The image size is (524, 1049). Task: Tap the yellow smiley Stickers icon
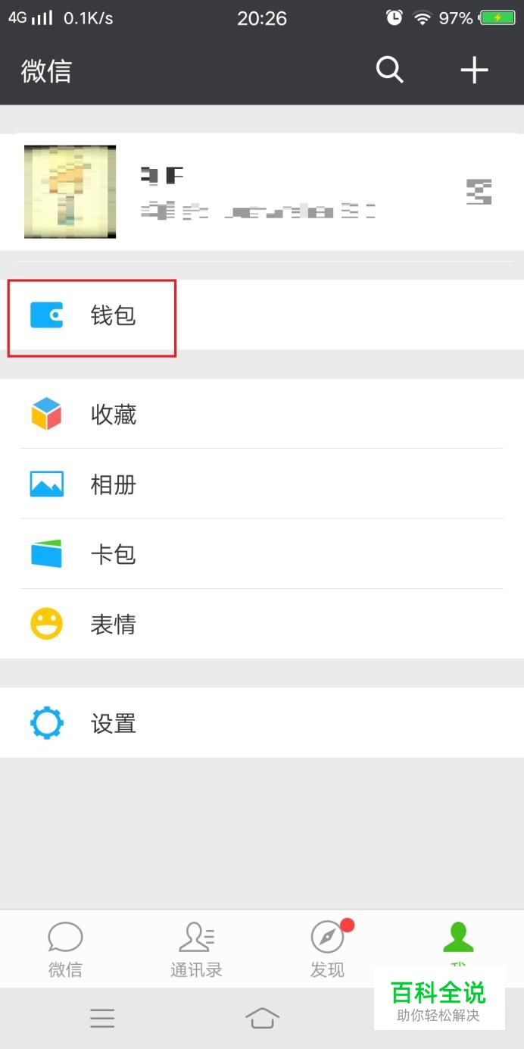click(x=46, y=625)
